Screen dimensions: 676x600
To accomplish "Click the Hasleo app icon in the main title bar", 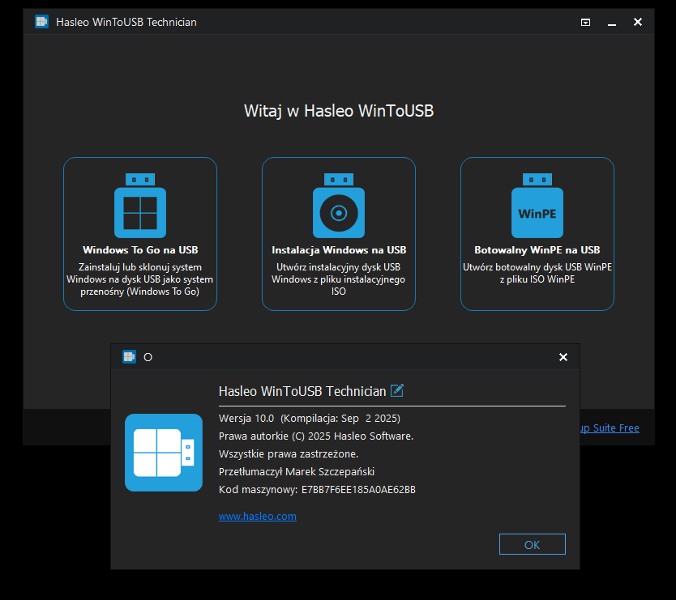I will click(x=42, y=22).
